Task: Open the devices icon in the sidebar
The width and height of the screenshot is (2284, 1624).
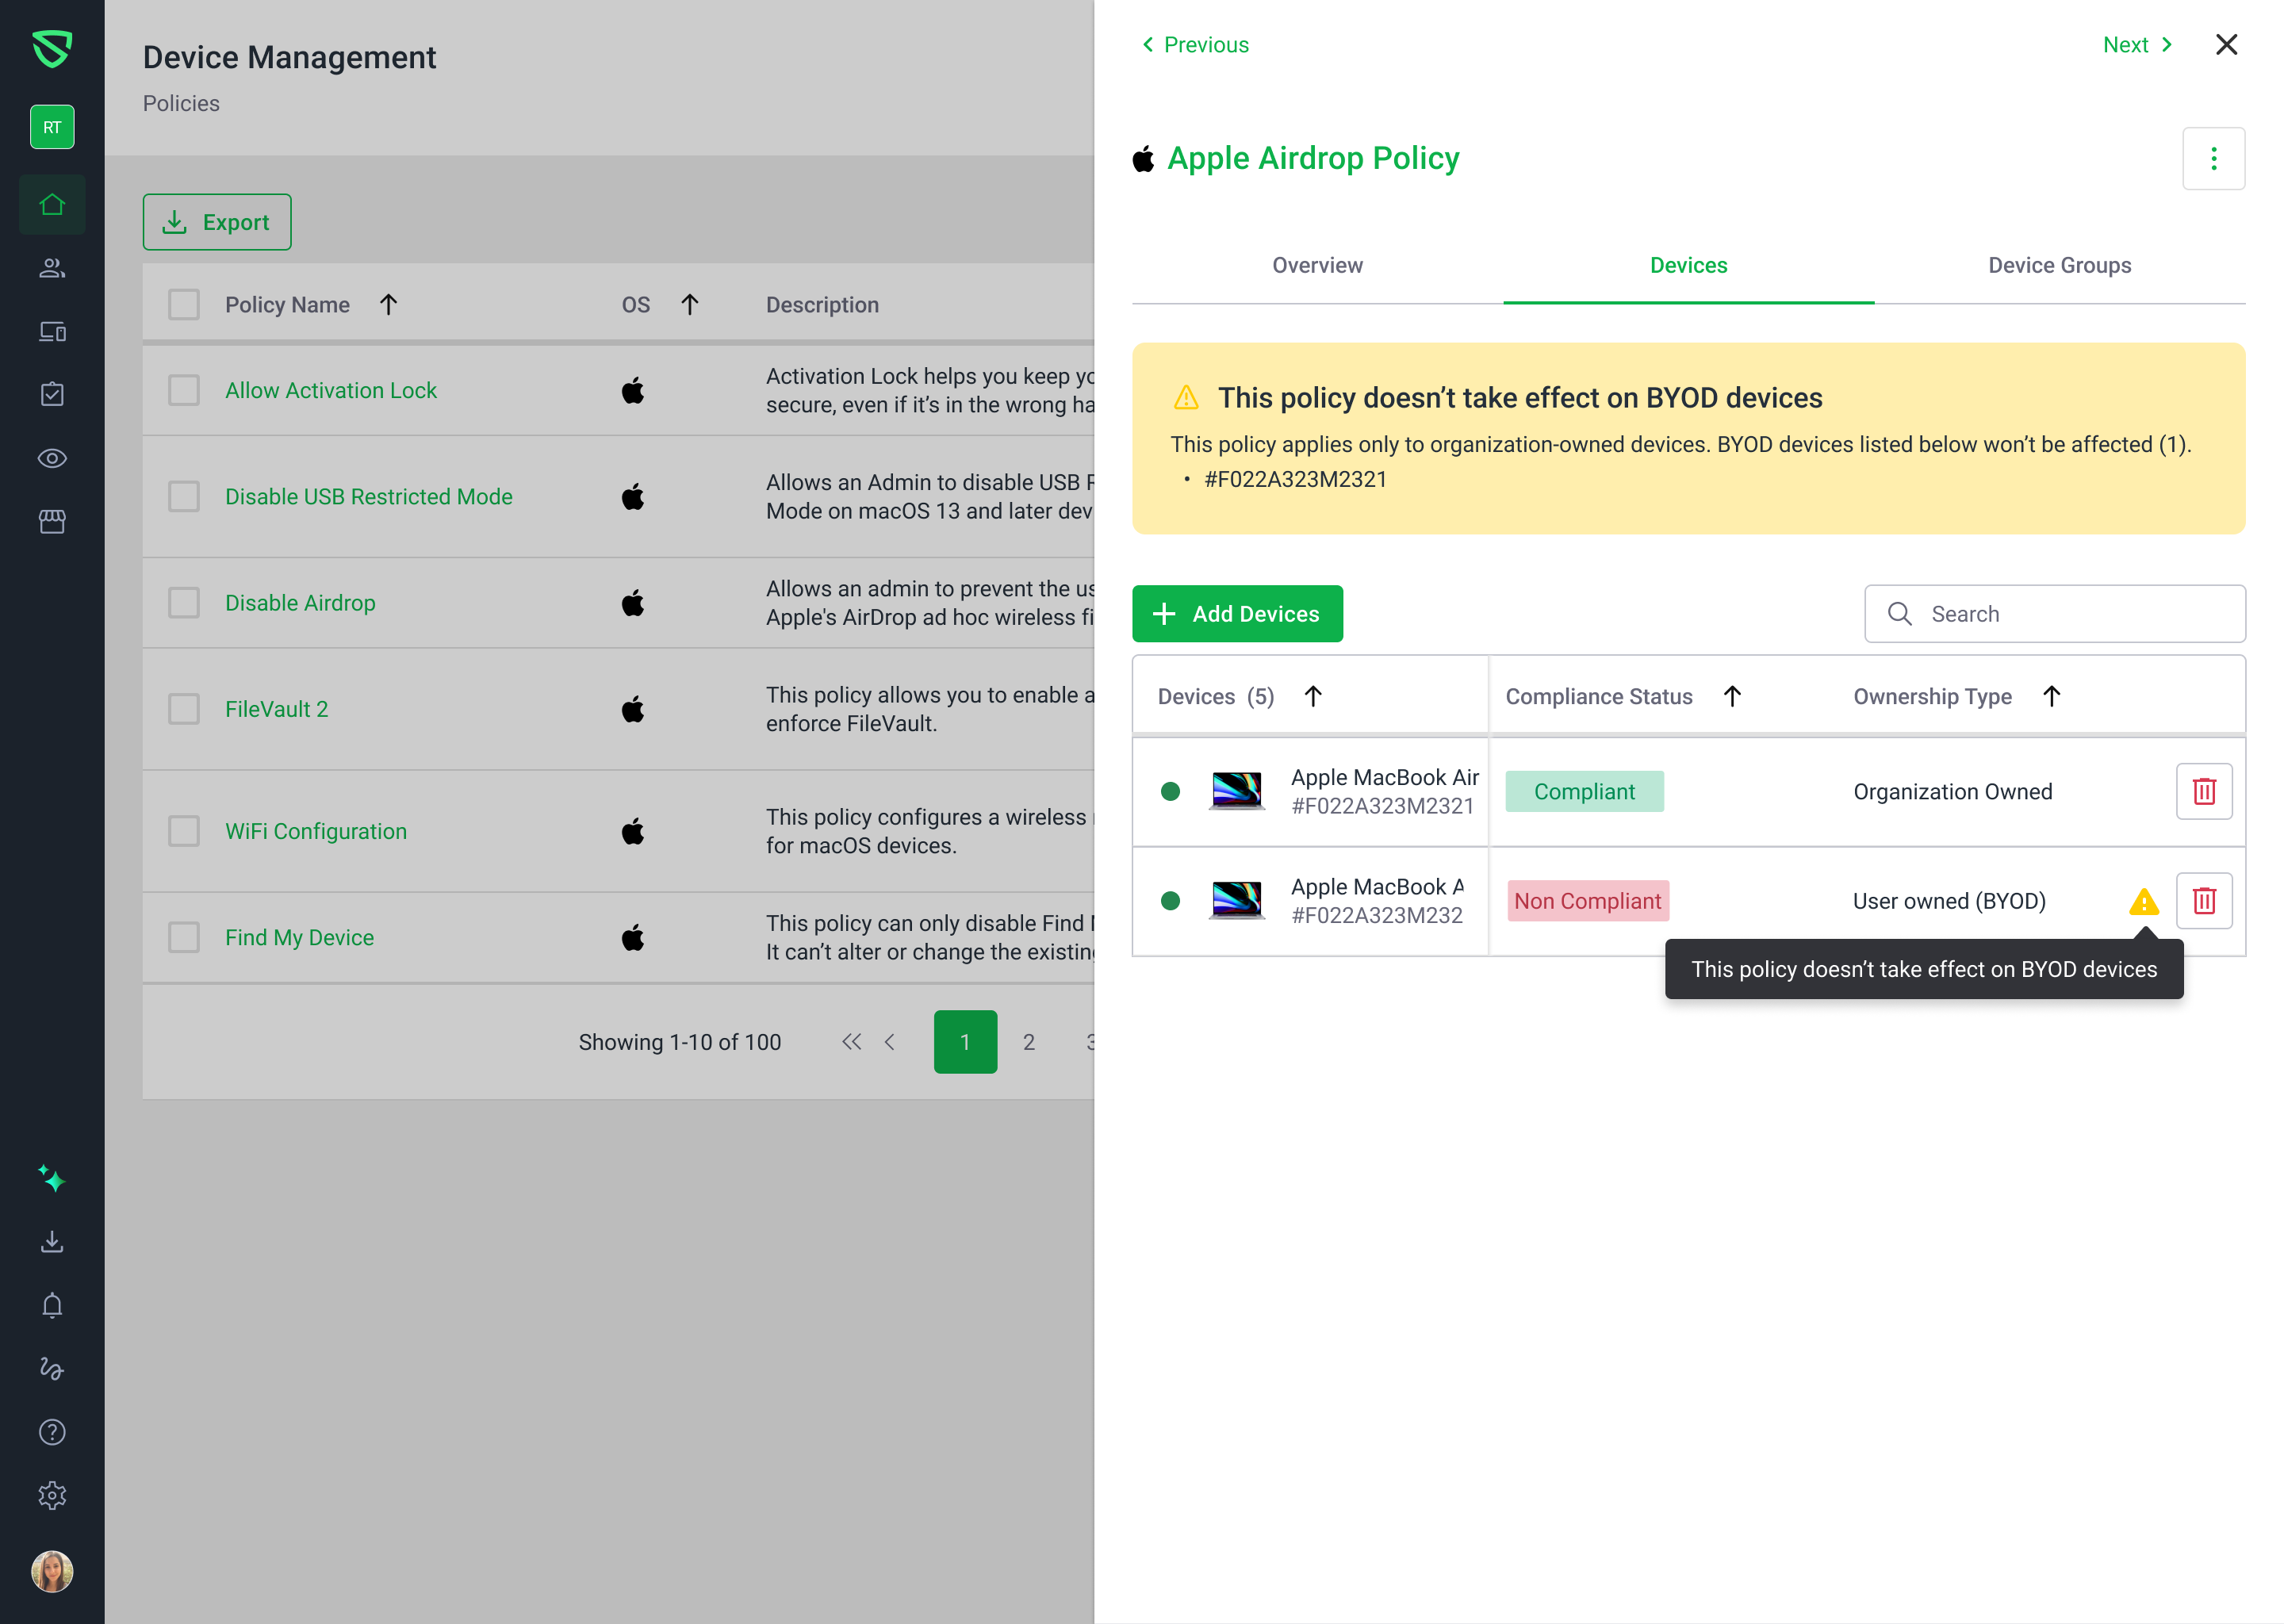Action: coord(52,332)
